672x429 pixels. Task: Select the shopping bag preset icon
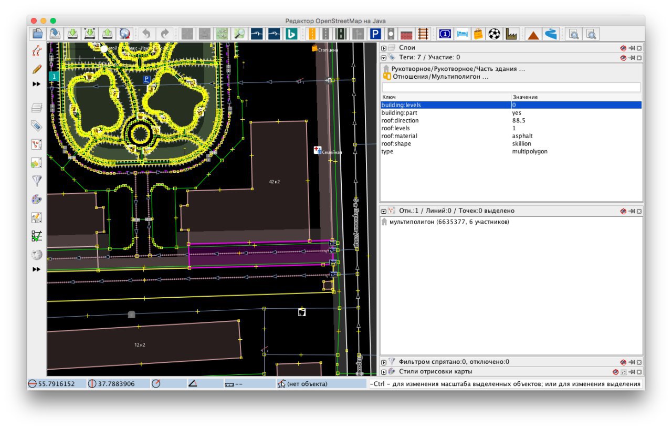coord(478,34)
